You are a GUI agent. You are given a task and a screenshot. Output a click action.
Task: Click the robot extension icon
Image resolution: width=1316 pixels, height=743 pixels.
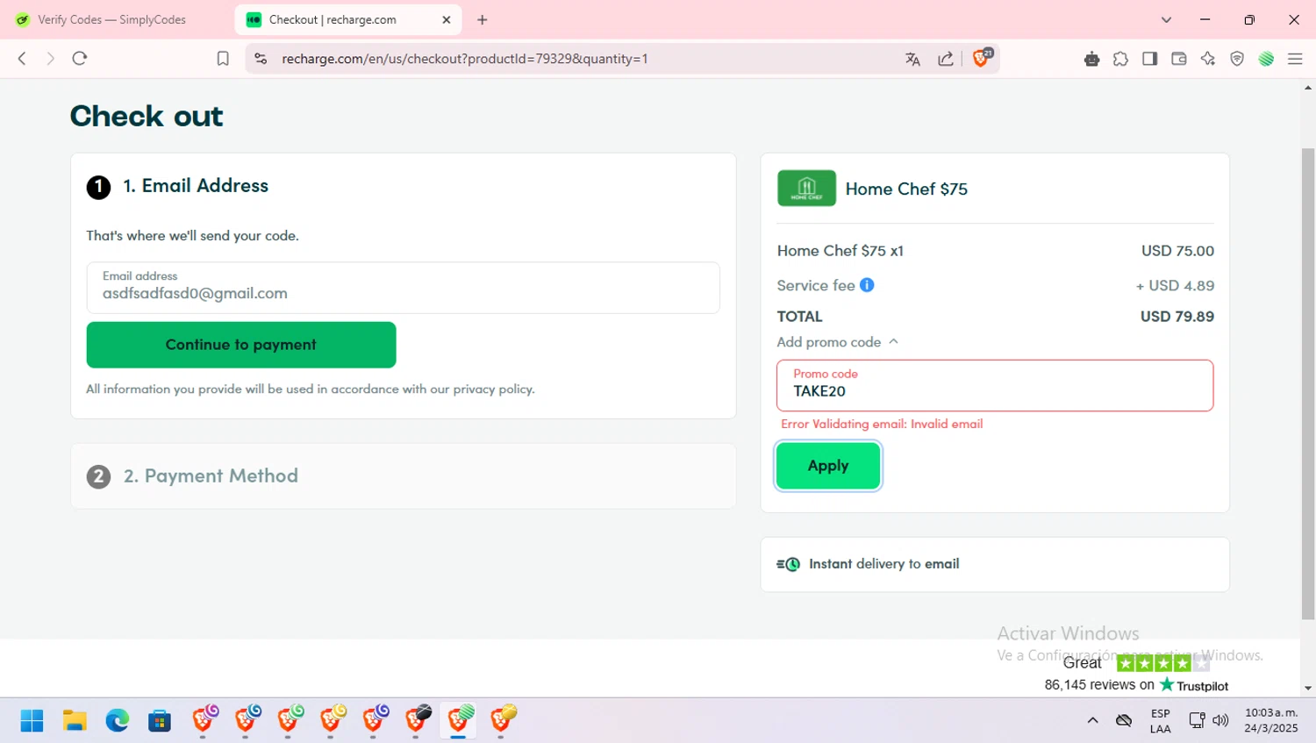coord(1091,59)
